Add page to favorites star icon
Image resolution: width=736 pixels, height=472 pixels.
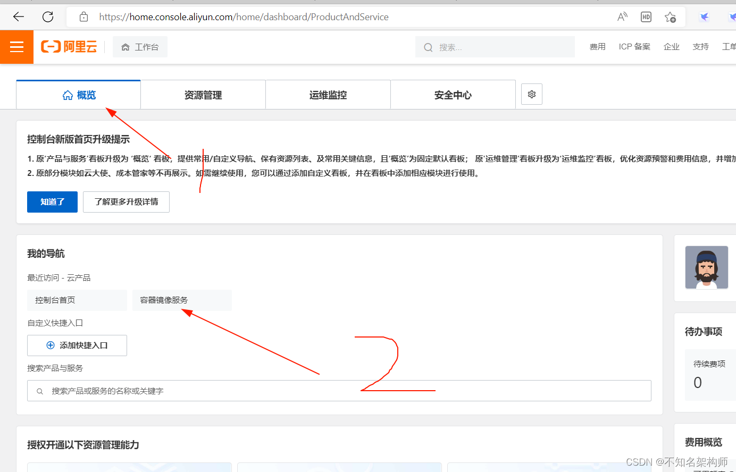[x=670, y=17]
